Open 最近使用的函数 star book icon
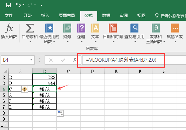Image resolution: width=186 pixels, height=130 pixels. tap(49, 28)
